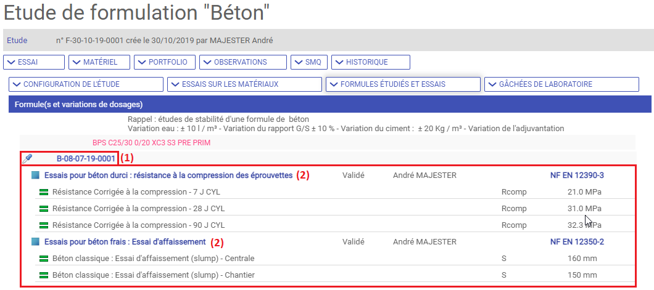Viewport: 654px width, 290px height.
Task: Open the béton frais Essai d'affaissement link
Action: click(x=125, y=242)
